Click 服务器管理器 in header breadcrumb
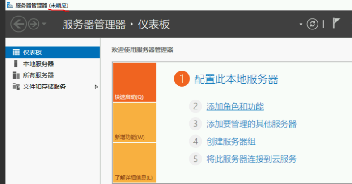 (x=94, y=24)
